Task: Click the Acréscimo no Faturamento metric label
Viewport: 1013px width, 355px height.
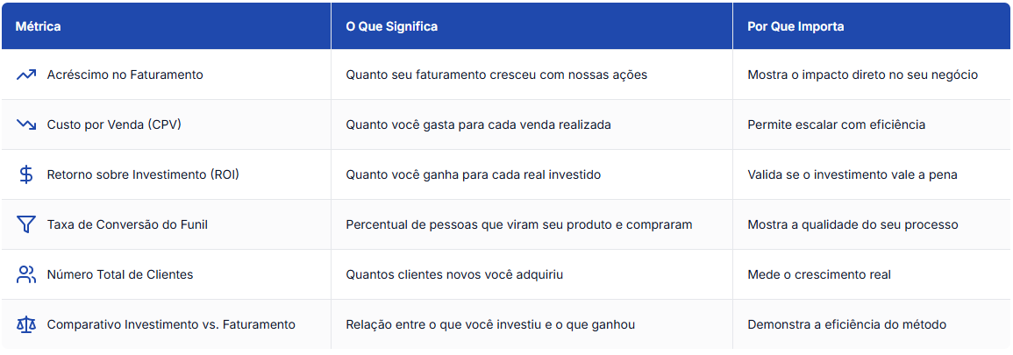Action: click(125, 75)
